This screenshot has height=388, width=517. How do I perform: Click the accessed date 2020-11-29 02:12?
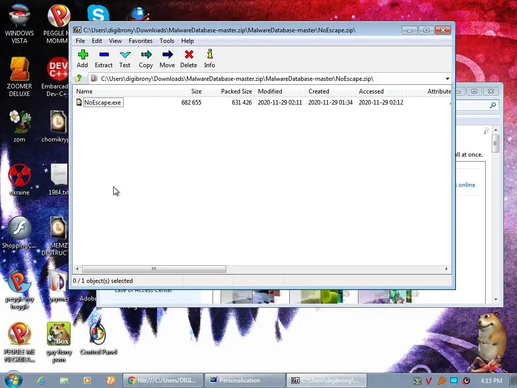381,102
